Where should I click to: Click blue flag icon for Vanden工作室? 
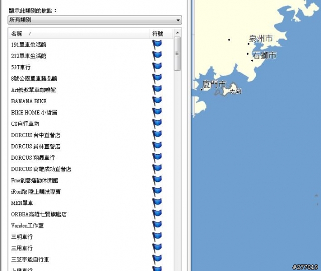pos(157,225)
